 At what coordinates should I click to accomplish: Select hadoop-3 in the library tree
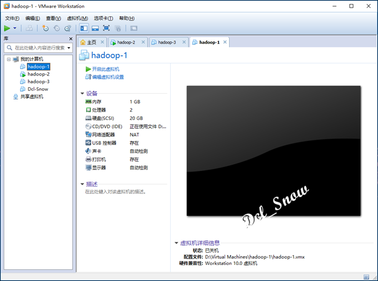[x=38, y=82]
